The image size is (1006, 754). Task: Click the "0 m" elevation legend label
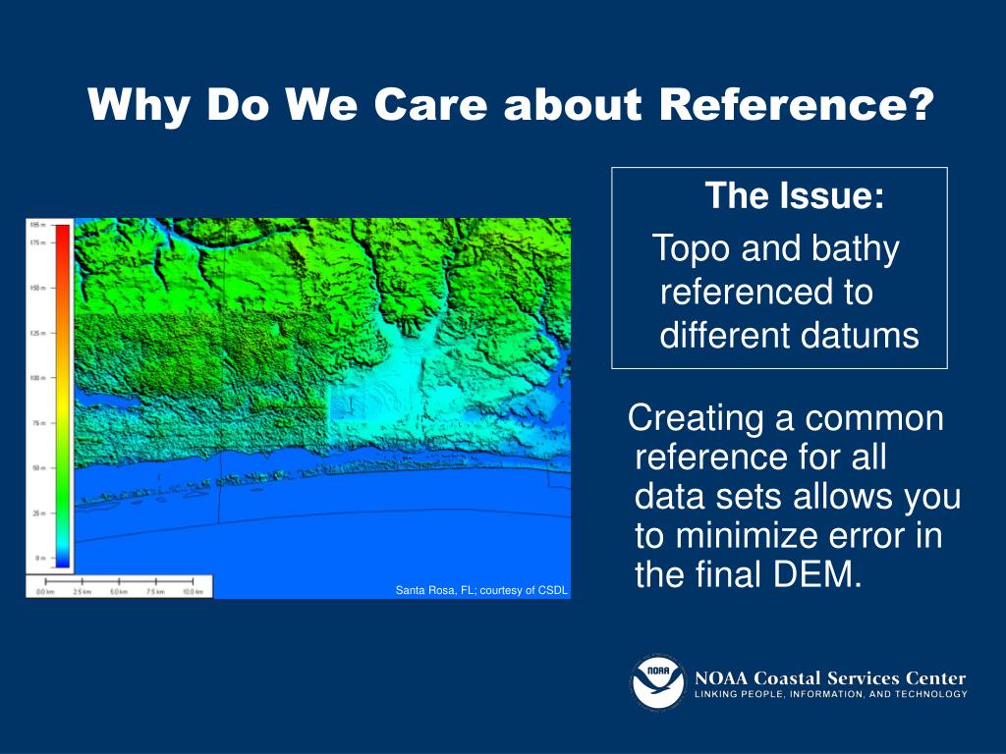(x=41, y=558)
